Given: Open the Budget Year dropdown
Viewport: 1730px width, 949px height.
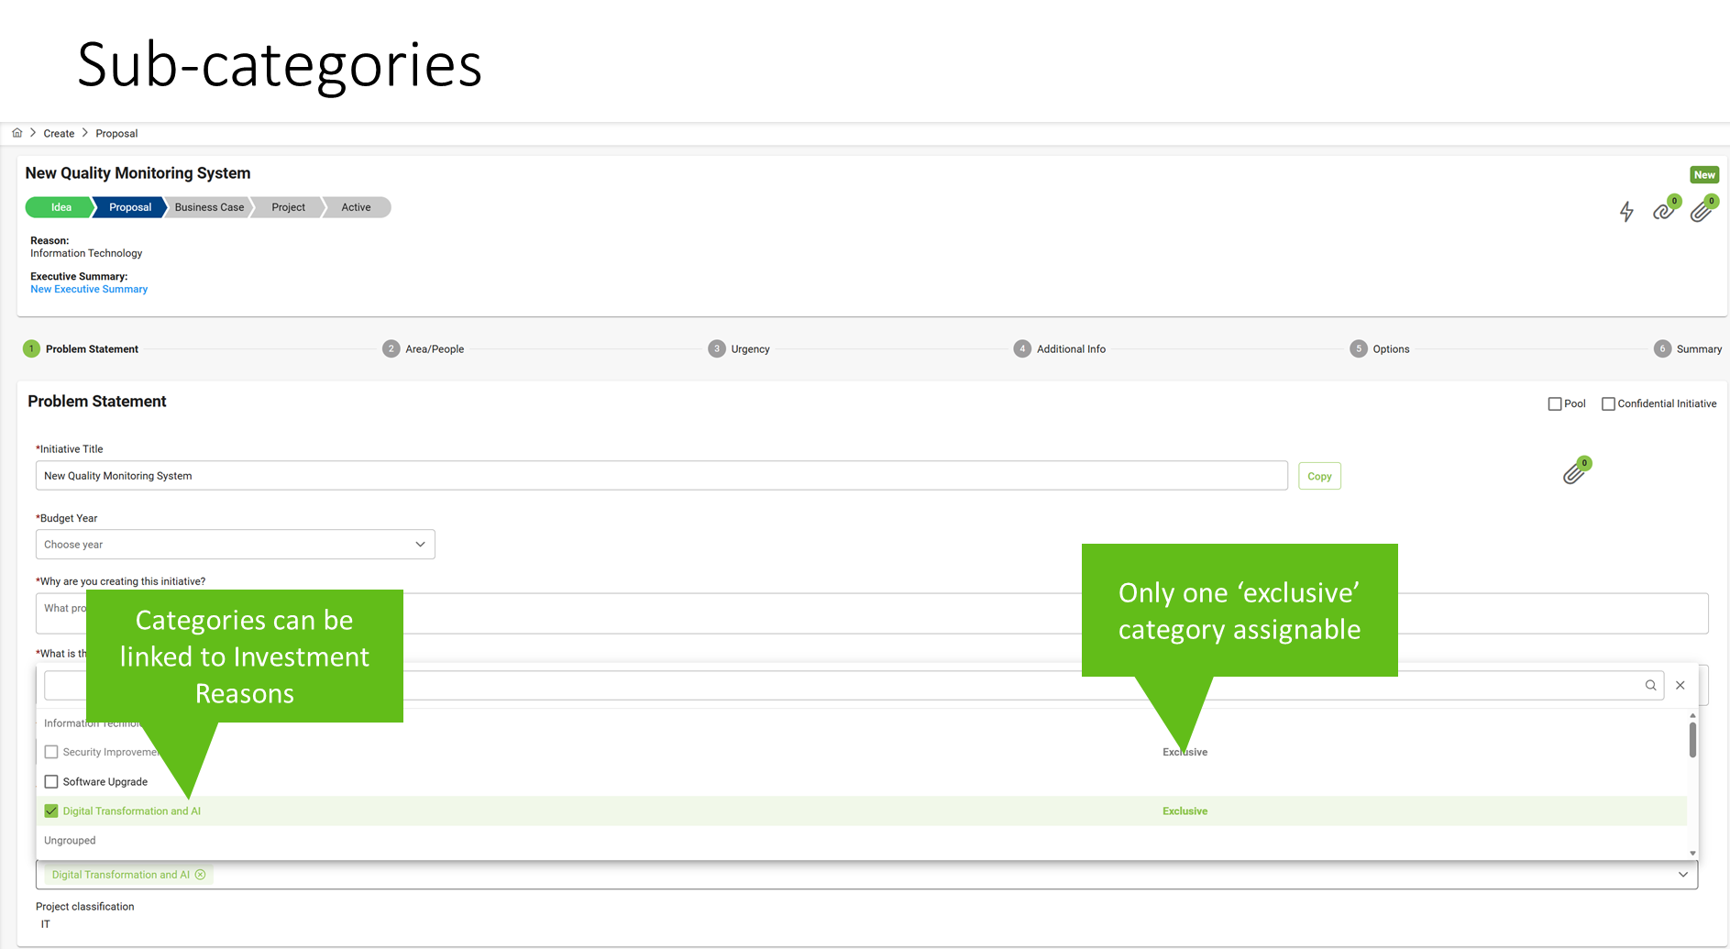Looking at the screenshot, I should pos(235,545).
